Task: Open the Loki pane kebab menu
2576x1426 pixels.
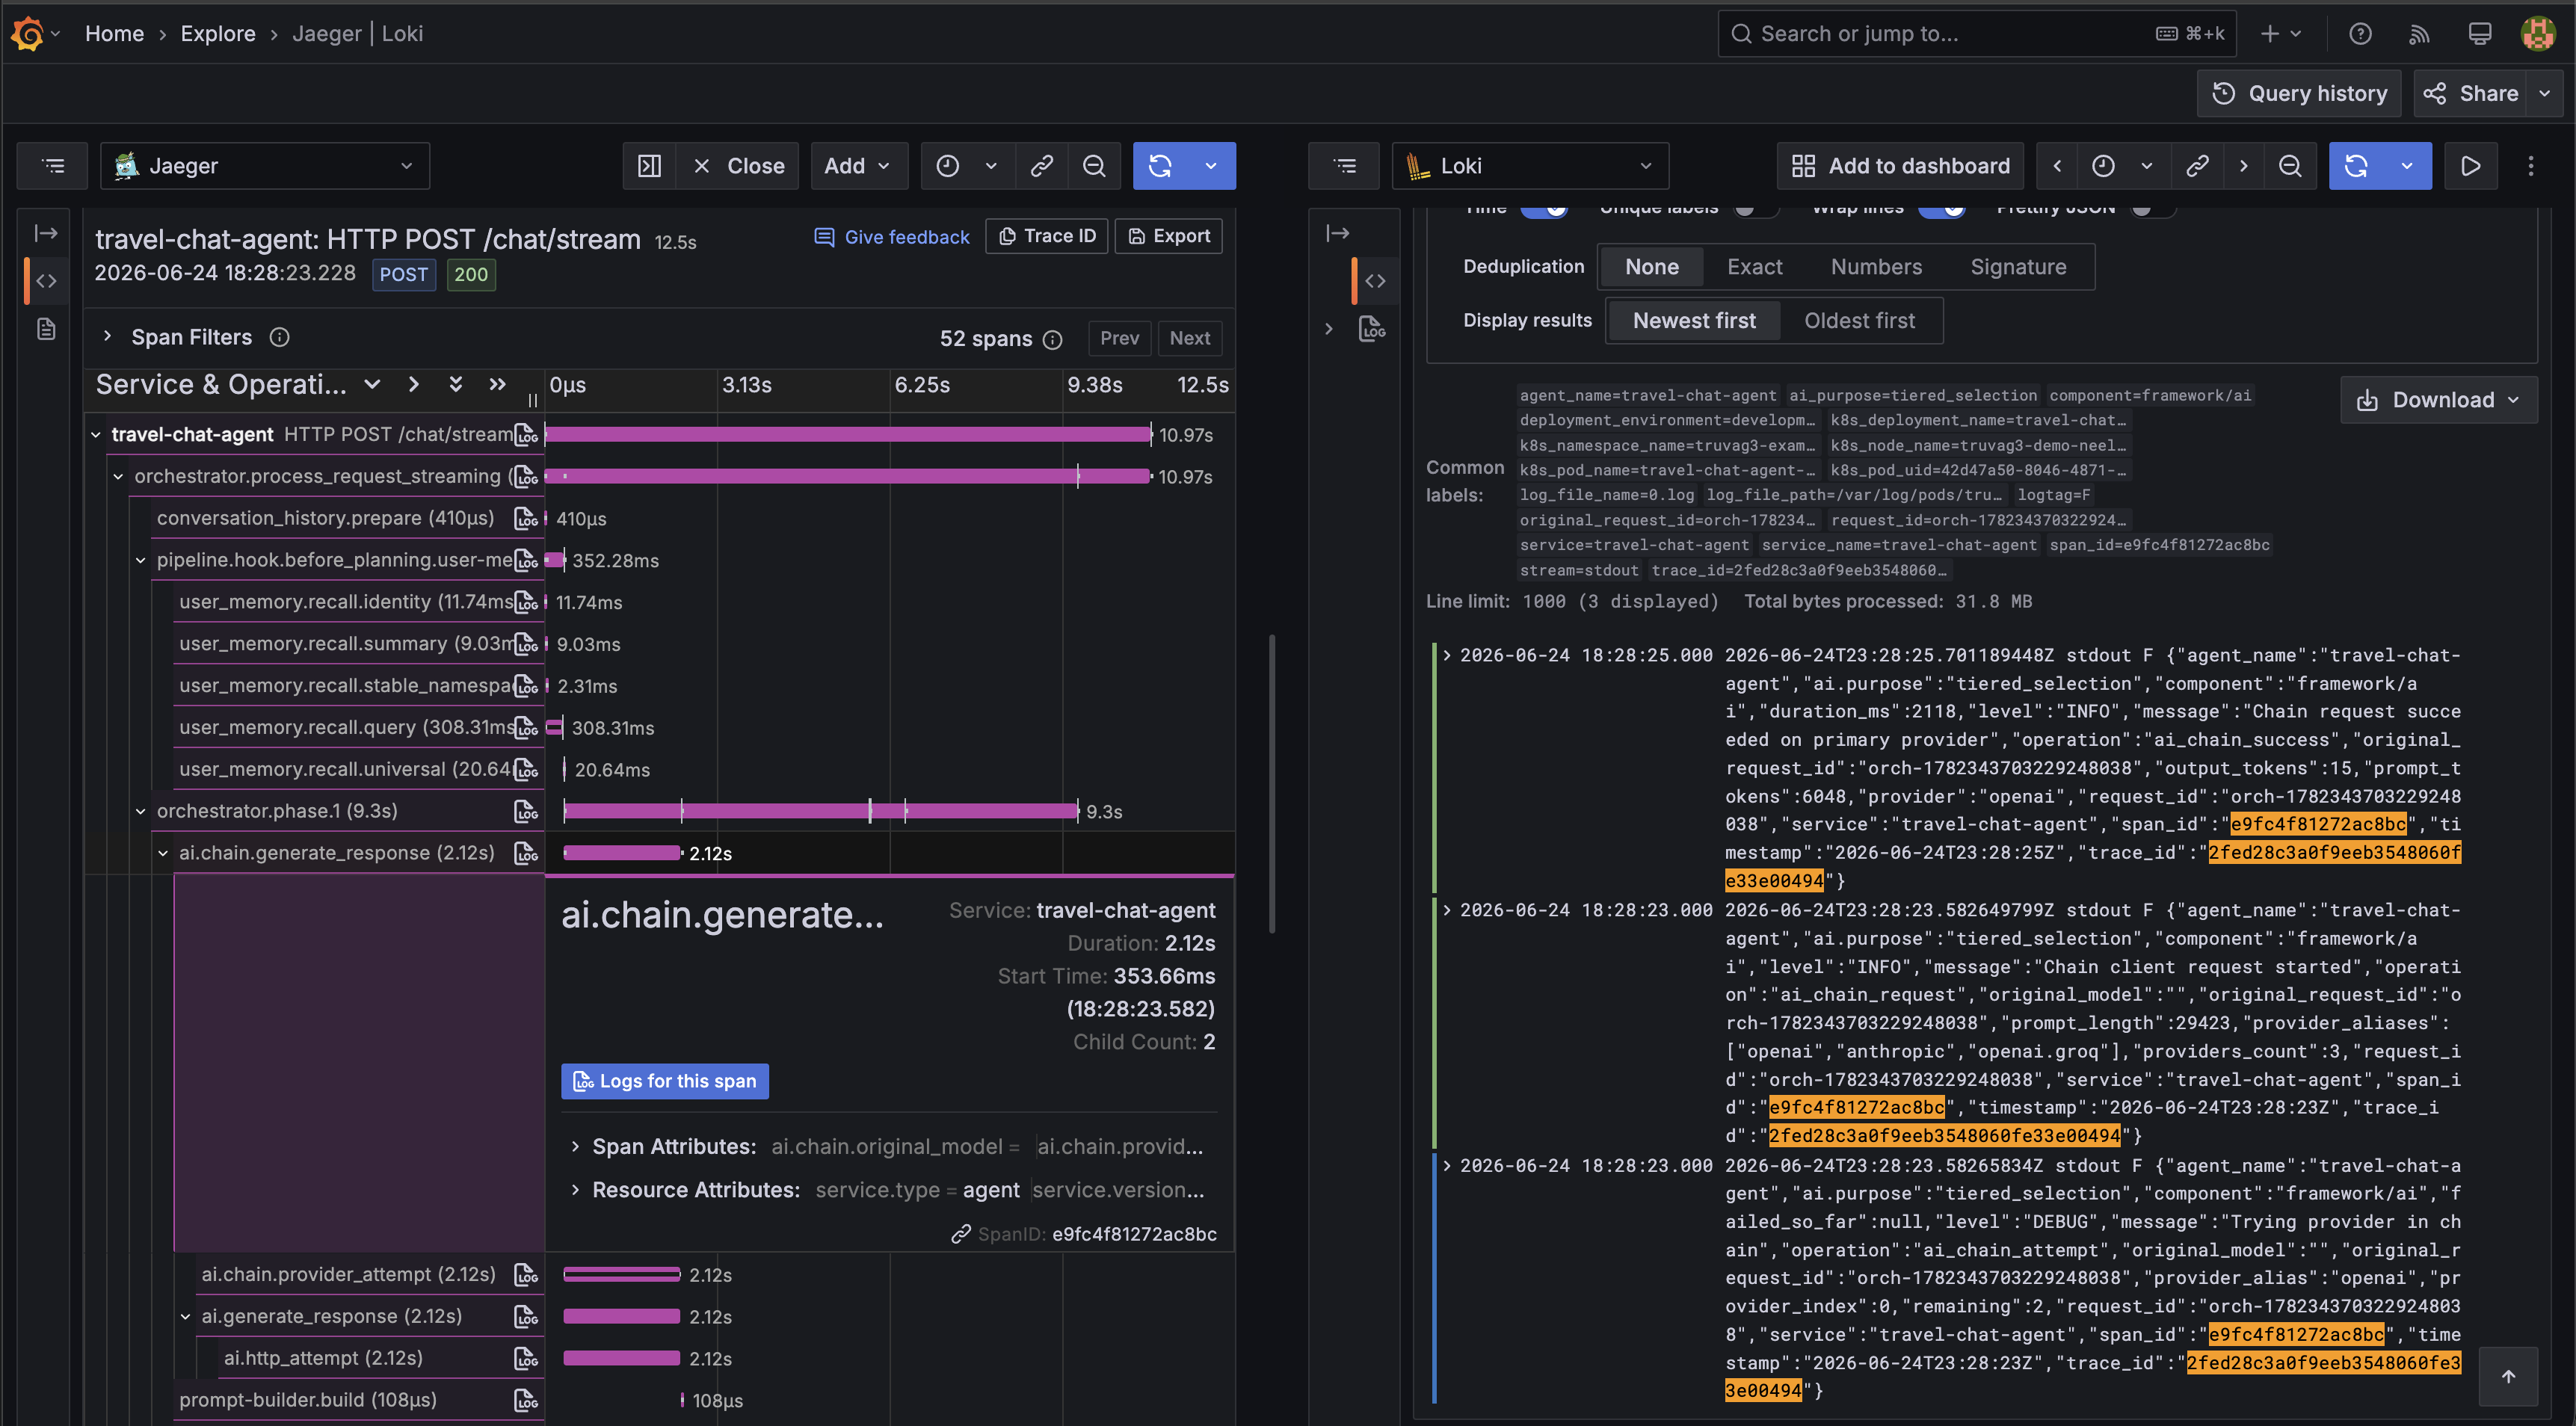Action: [x=2531, y=166]
